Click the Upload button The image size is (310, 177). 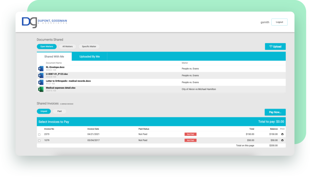[x=275, y=47]
